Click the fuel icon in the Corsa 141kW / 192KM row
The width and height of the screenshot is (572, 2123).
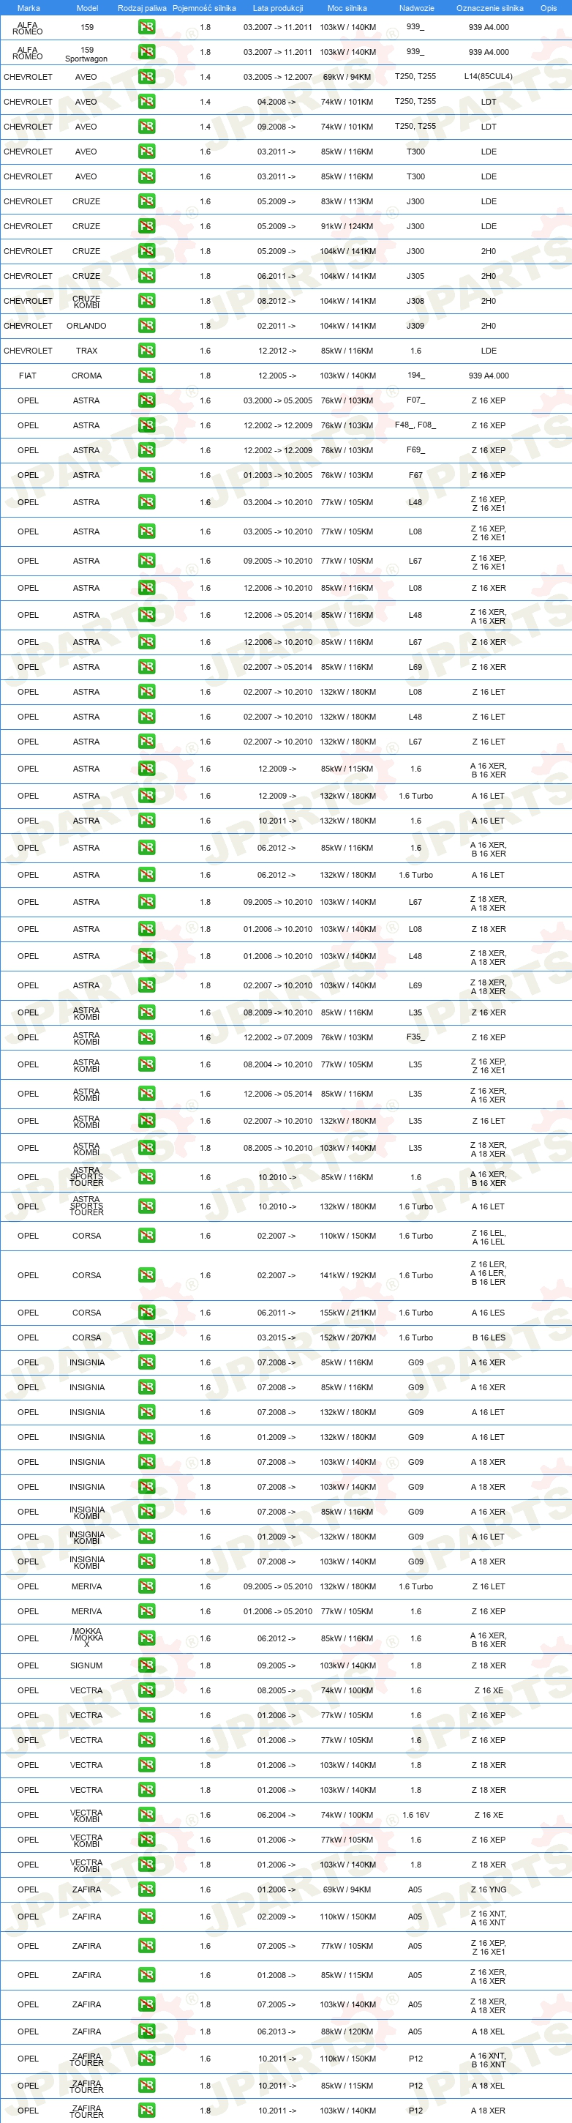(x=146, y=1275)
